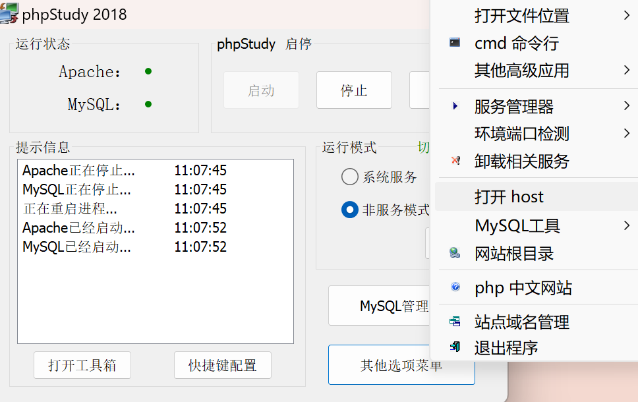Click the 提示信息 group label
Screen dimensions: 638x402
(x=43, y=147)
